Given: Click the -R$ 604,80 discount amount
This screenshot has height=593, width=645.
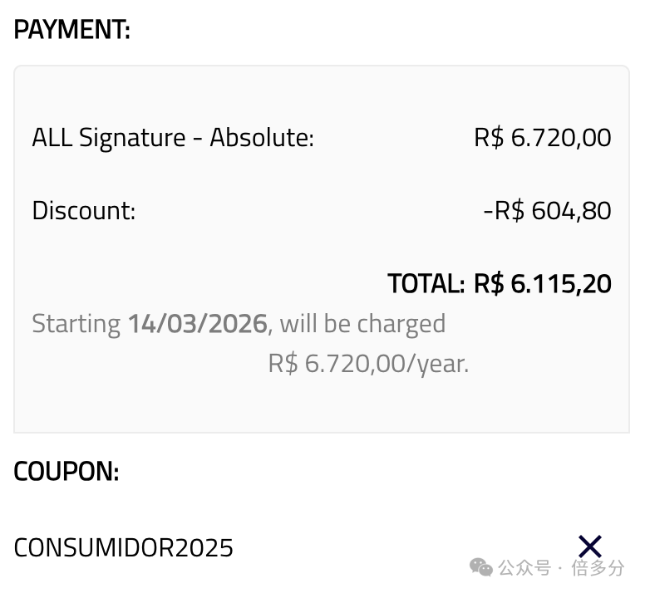Looking at the screenshot, I should [x=547, y=210].
